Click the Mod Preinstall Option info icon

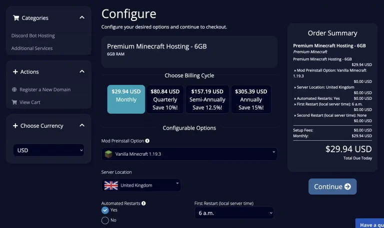click(147, 141)
